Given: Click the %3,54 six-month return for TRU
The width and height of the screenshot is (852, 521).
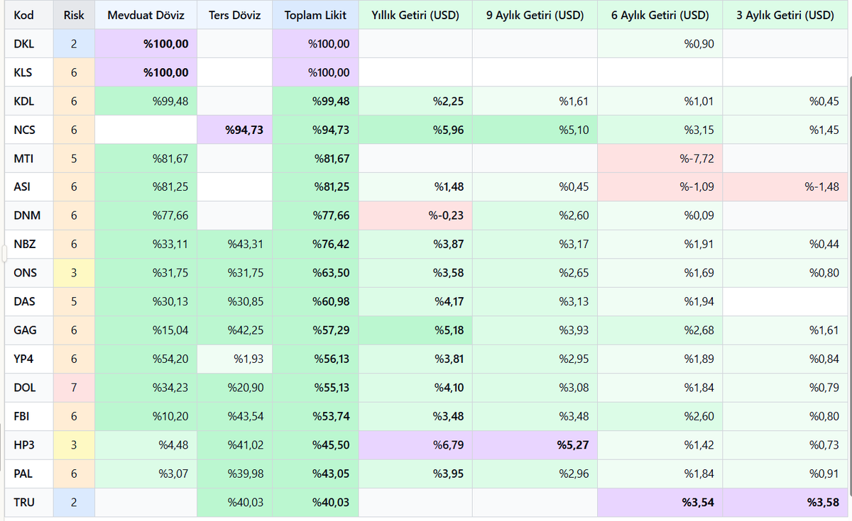Looking at the screenshot, I should point(660,503).
